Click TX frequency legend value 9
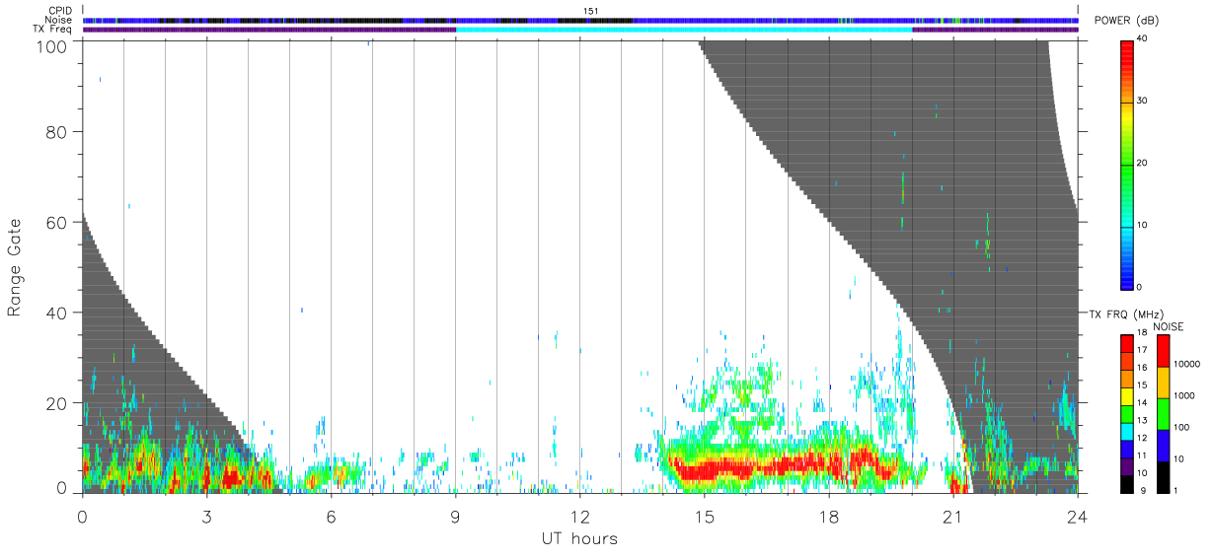 tap(1141, 490)
